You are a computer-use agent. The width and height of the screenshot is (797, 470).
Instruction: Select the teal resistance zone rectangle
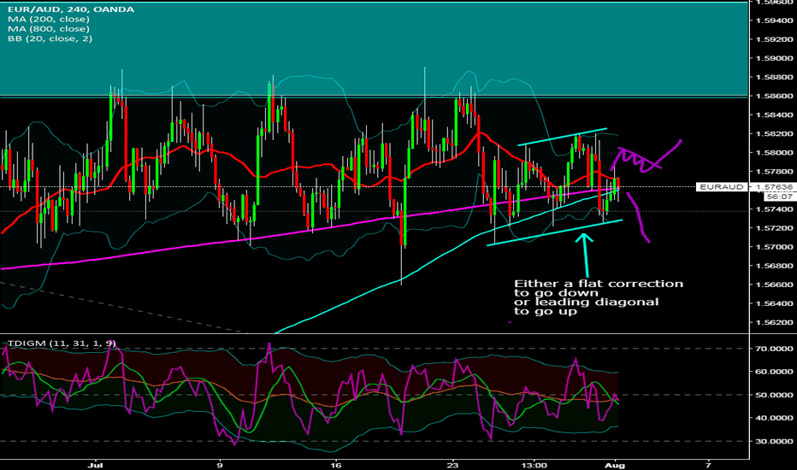click(374, 50)
